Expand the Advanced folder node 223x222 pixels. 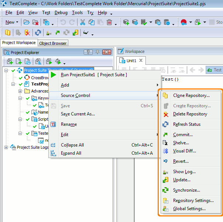(20, 91)
